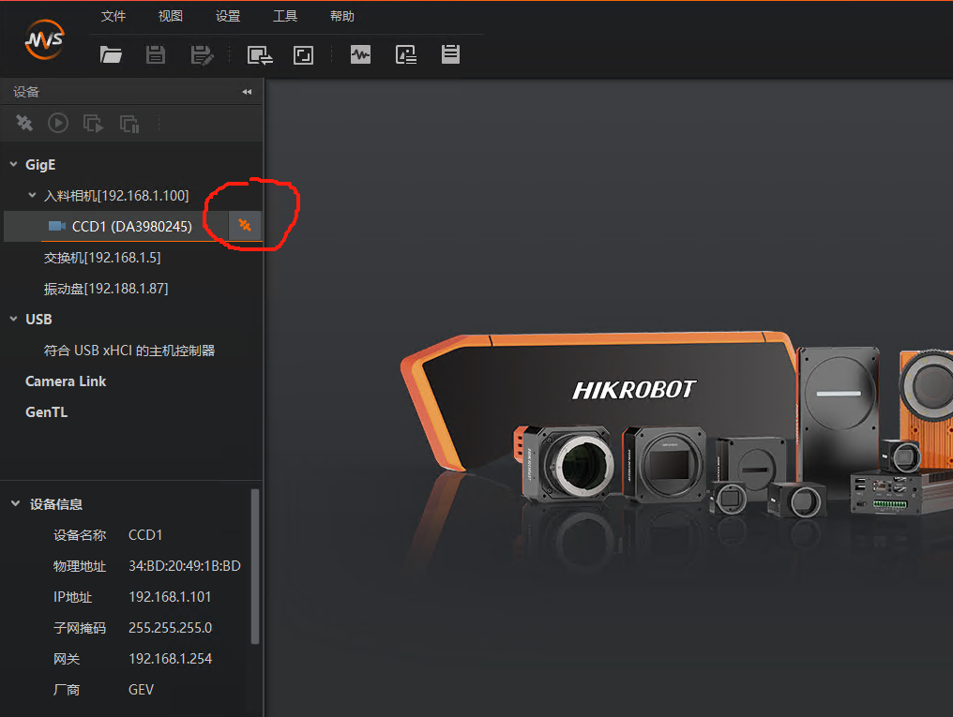Click the 设备名称 label
The image size is (953, 717).
click(80, 535)
